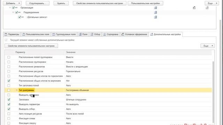The image size is (223, 125).
Task: Click the Сгруппировать button
Action: click(x=38, y=3)
